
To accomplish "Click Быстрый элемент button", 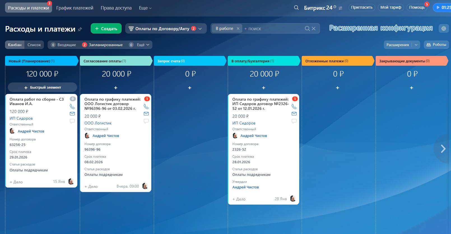I will tap(42, 88).
